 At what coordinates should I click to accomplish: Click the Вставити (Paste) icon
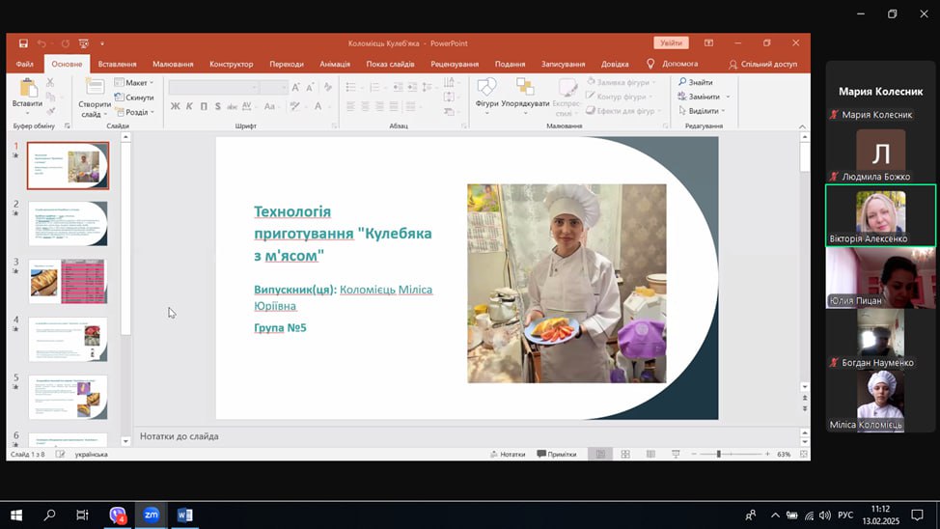[27, 89]
